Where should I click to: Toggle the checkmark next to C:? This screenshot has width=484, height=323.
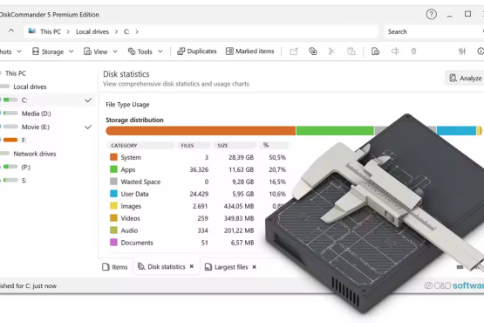[x=88, y=100]
